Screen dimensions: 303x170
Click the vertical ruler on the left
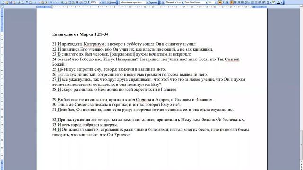click(x=2, y=89)
